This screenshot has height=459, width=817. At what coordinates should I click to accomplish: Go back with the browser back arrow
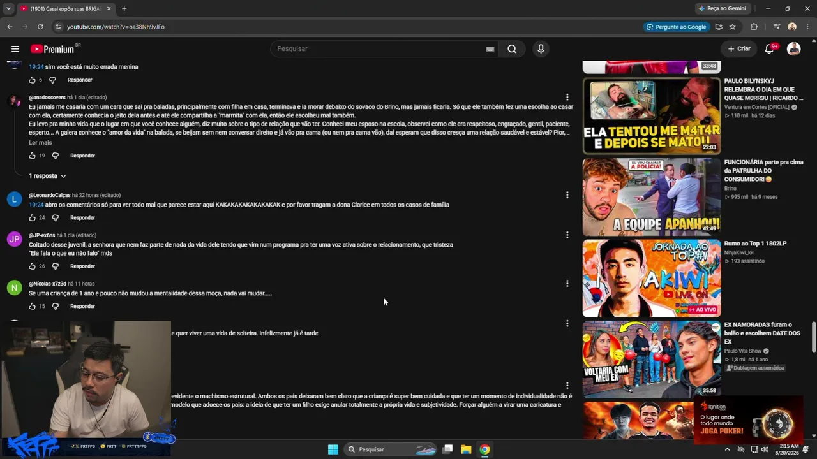[10, 27]
